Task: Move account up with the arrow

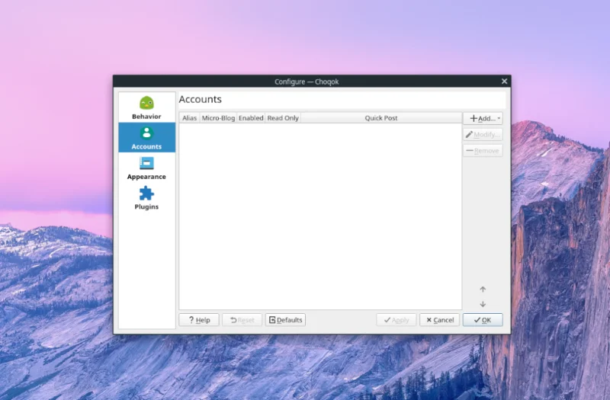Action: coord(483,290)
